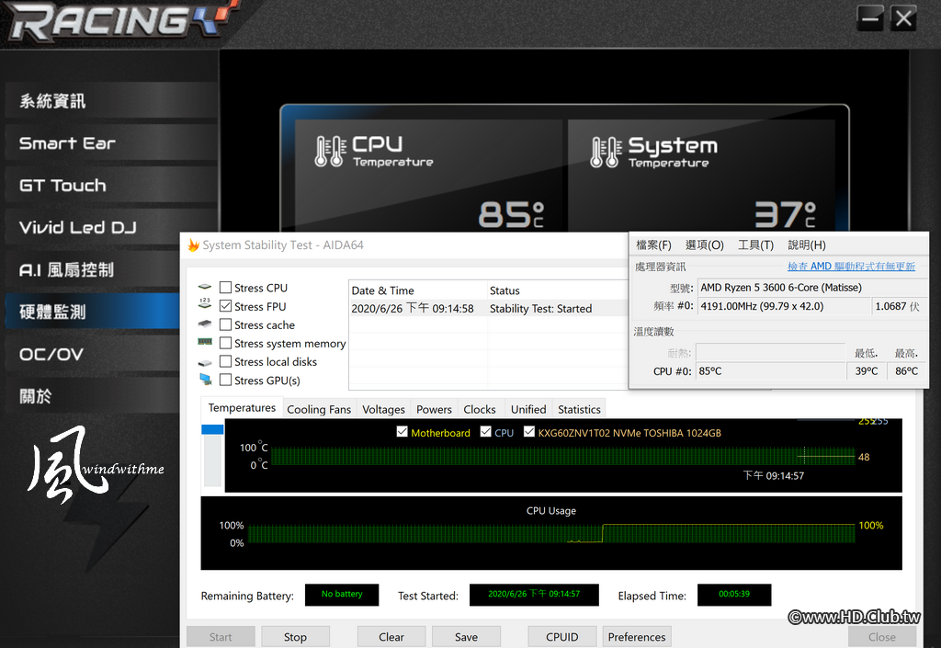Viewport: 941px width, 648px height.
Task: Click the Test Started value 2020/6/26
Action: [x=534, y=594]
